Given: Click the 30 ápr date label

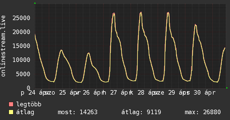Looking at the screenshot, I should click(205, 93).
